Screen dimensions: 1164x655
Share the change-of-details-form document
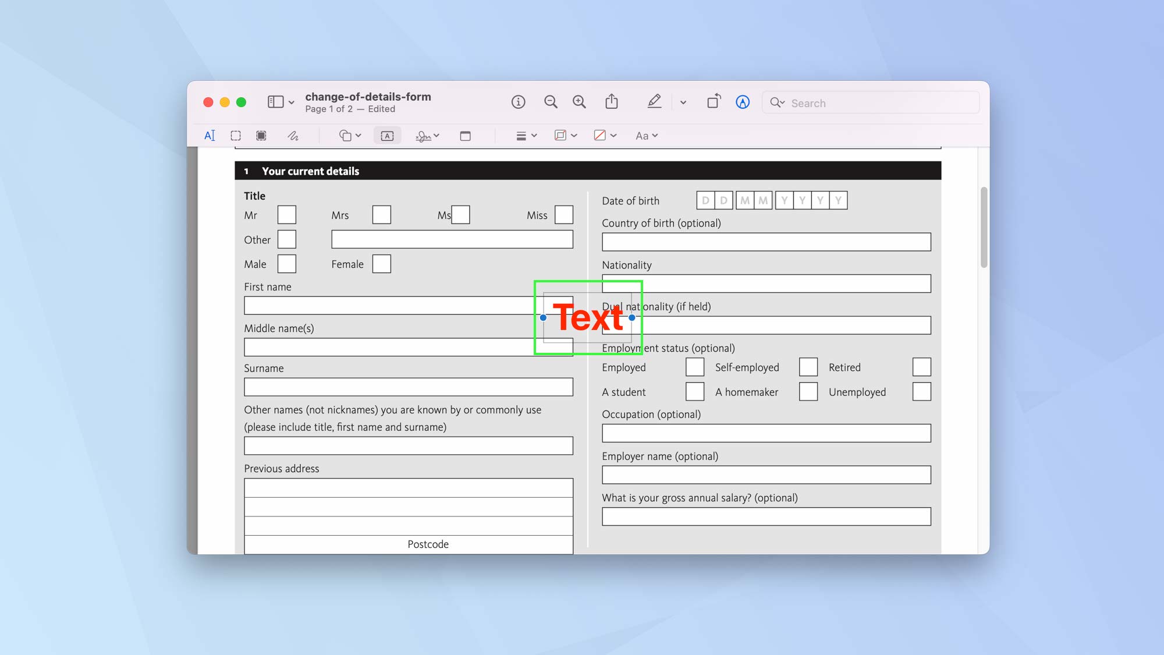pyautogui.click(x=611, y=102)
